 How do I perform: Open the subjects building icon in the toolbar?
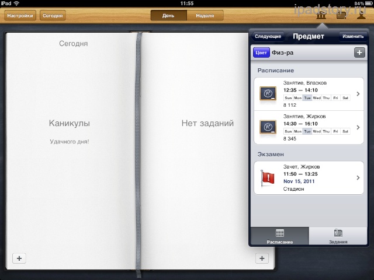(x=321, y=15)
